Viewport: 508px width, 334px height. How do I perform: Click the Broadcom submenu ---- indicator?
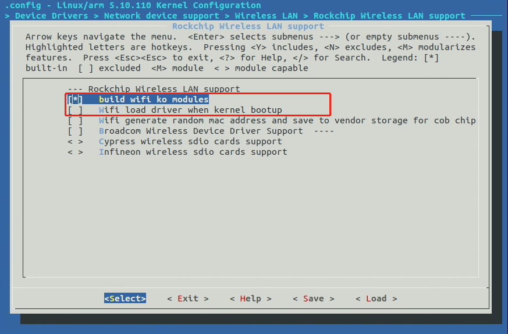[324, 131]
